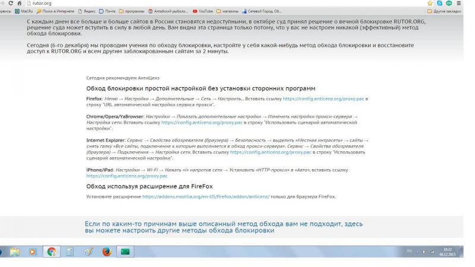
Task: Open the green app taskbar icon
Action: pyautogui.click(x=125, y=252)
